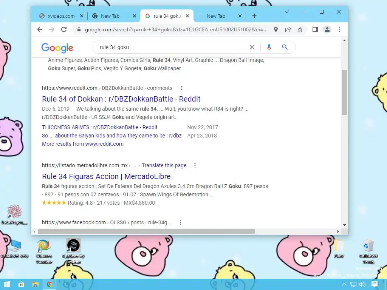Close the xvideos.com tab
Image resolution: width=387 pixels, height=290 pixels.
pos(82,16)
